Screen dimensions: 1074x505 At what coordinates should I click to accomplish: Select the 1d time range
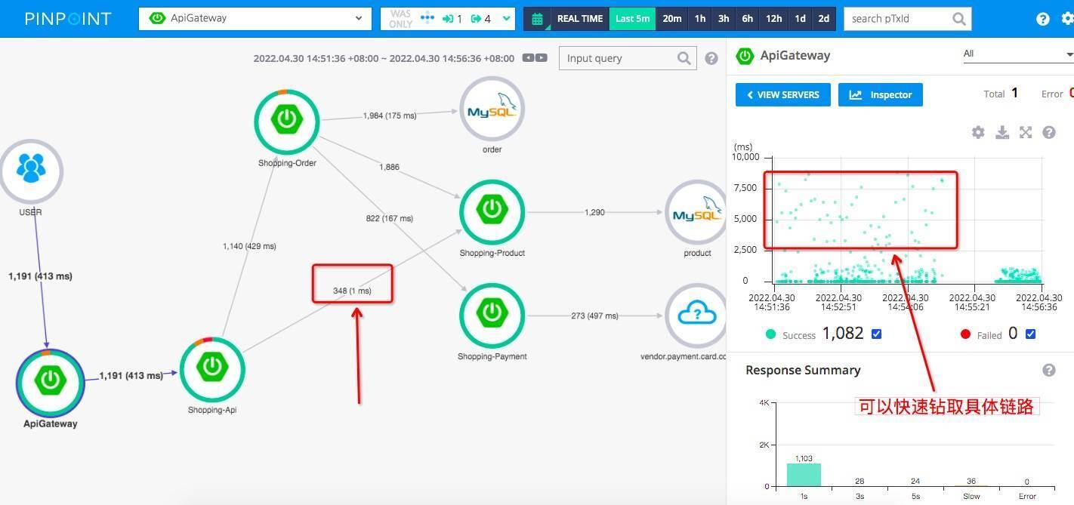click(800, 19)
